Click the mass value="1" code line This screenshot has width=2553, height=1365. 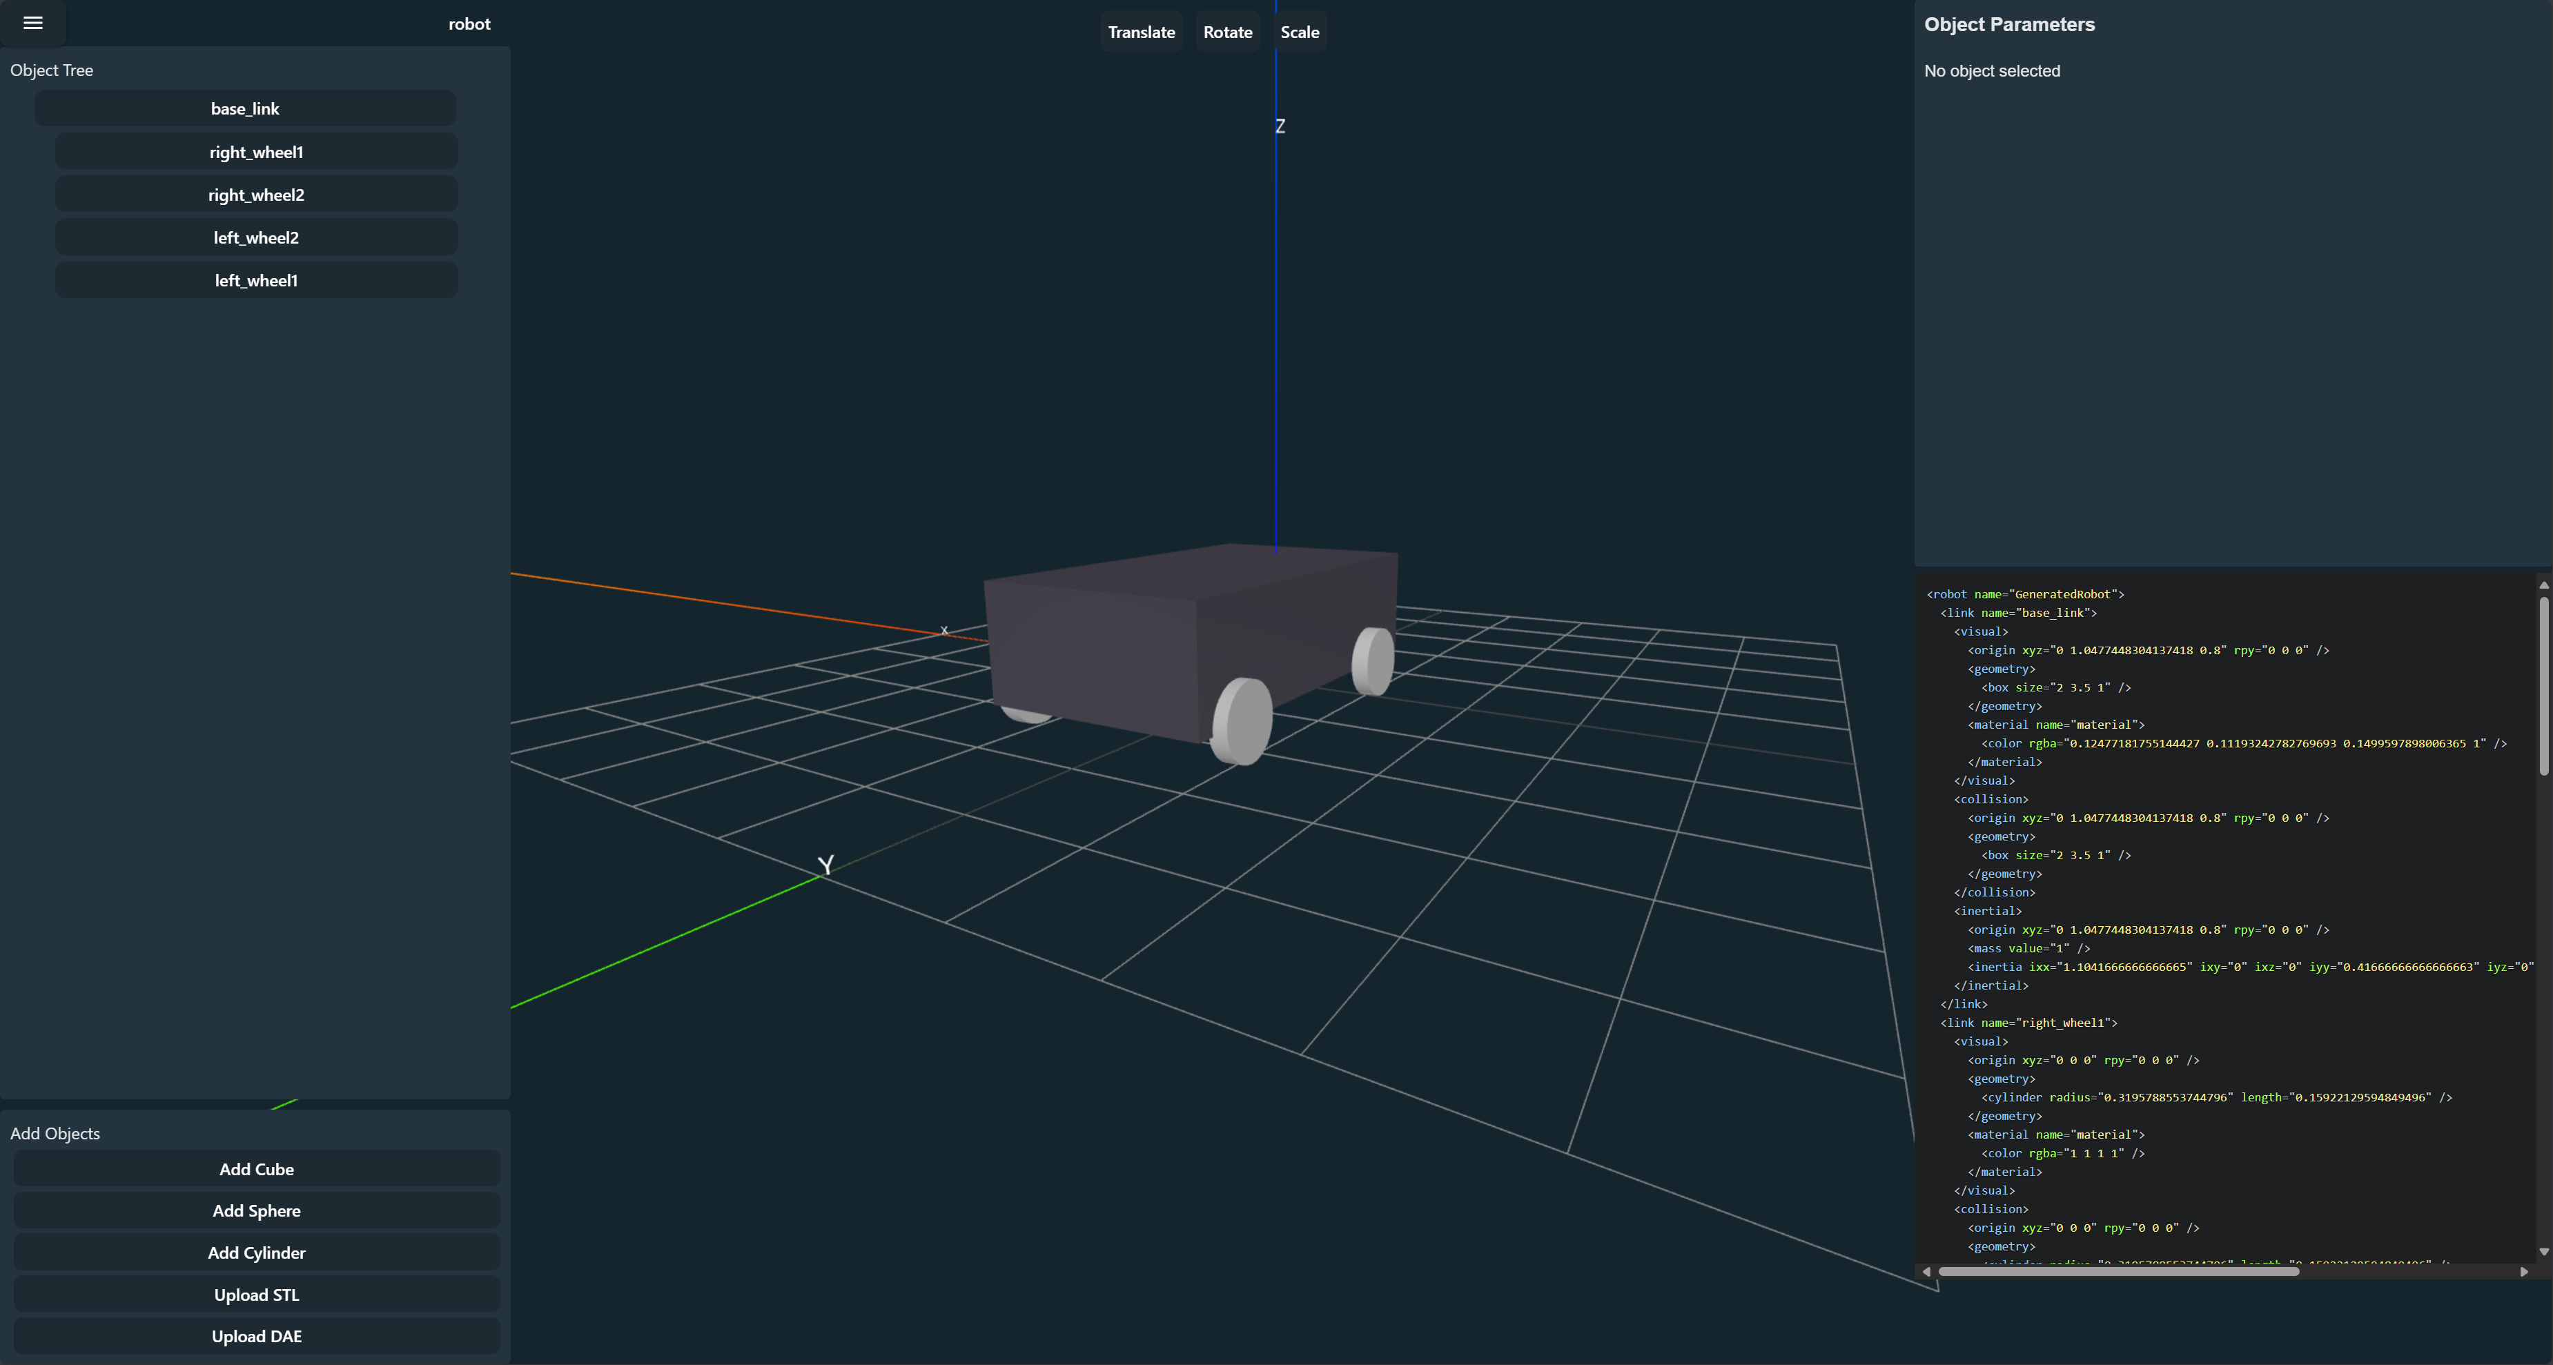coord(2028,949)
